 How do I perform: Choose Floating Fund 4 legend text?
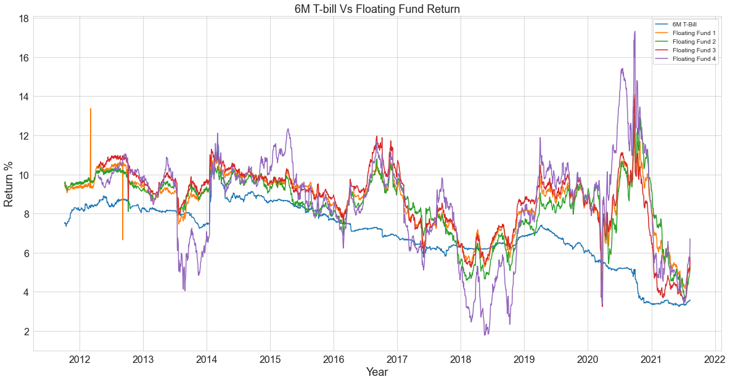point(694,58)
